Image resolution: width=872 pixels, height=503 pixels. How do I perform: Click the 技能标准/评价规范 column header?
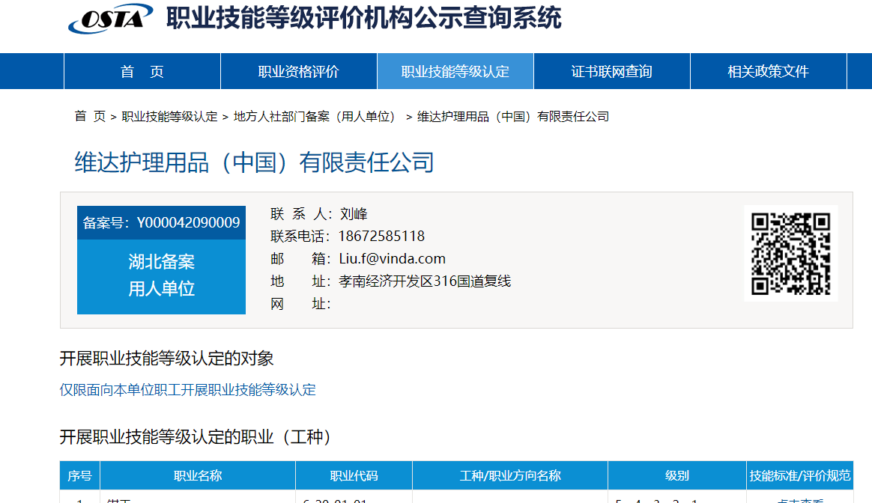click(799, 476)
